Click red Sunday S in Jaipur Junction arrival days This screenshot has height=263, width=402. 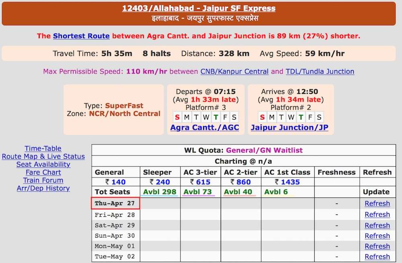tap(262, 118)
